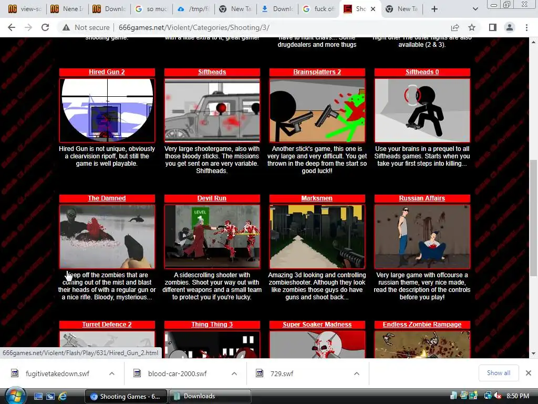Open the Turret Defence 2 link
Image resolution: width=538 pixels, height=404 pixels.
click(107, 324)
